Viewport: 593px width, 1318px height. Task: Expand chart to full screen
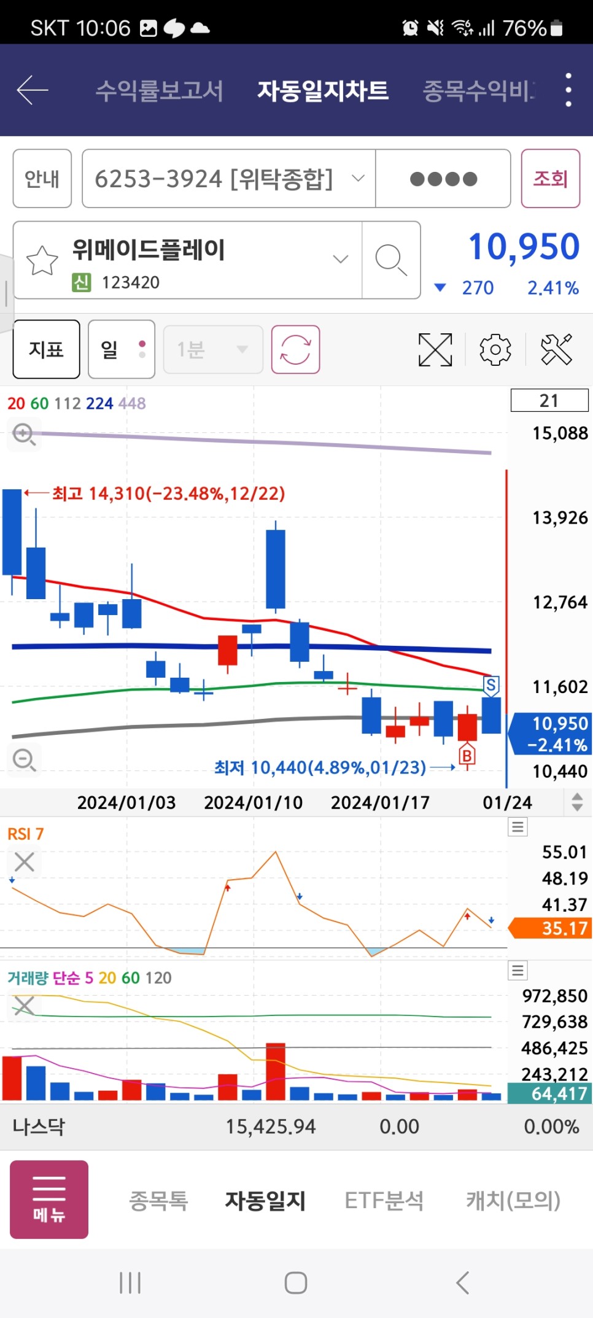coord(435,349)
